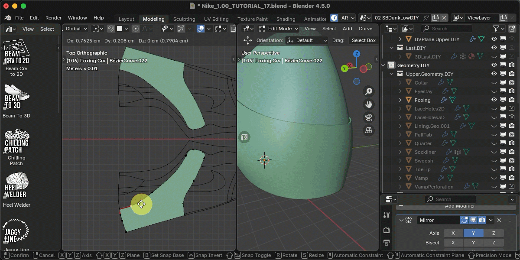Toggle proportional editing in left viewport
Image resolution: width=520 pixels, height=260 pixels.
coord(136,29)
